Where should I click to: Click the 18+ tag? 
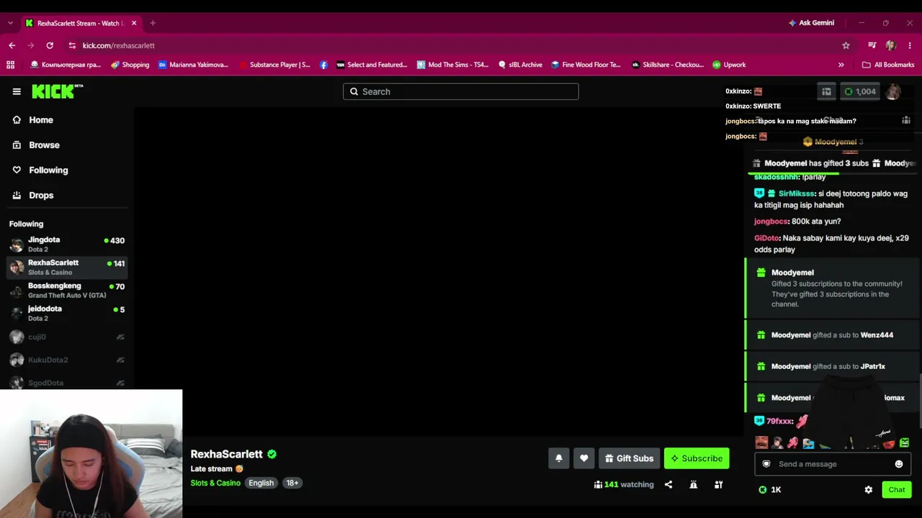[292, 483]
